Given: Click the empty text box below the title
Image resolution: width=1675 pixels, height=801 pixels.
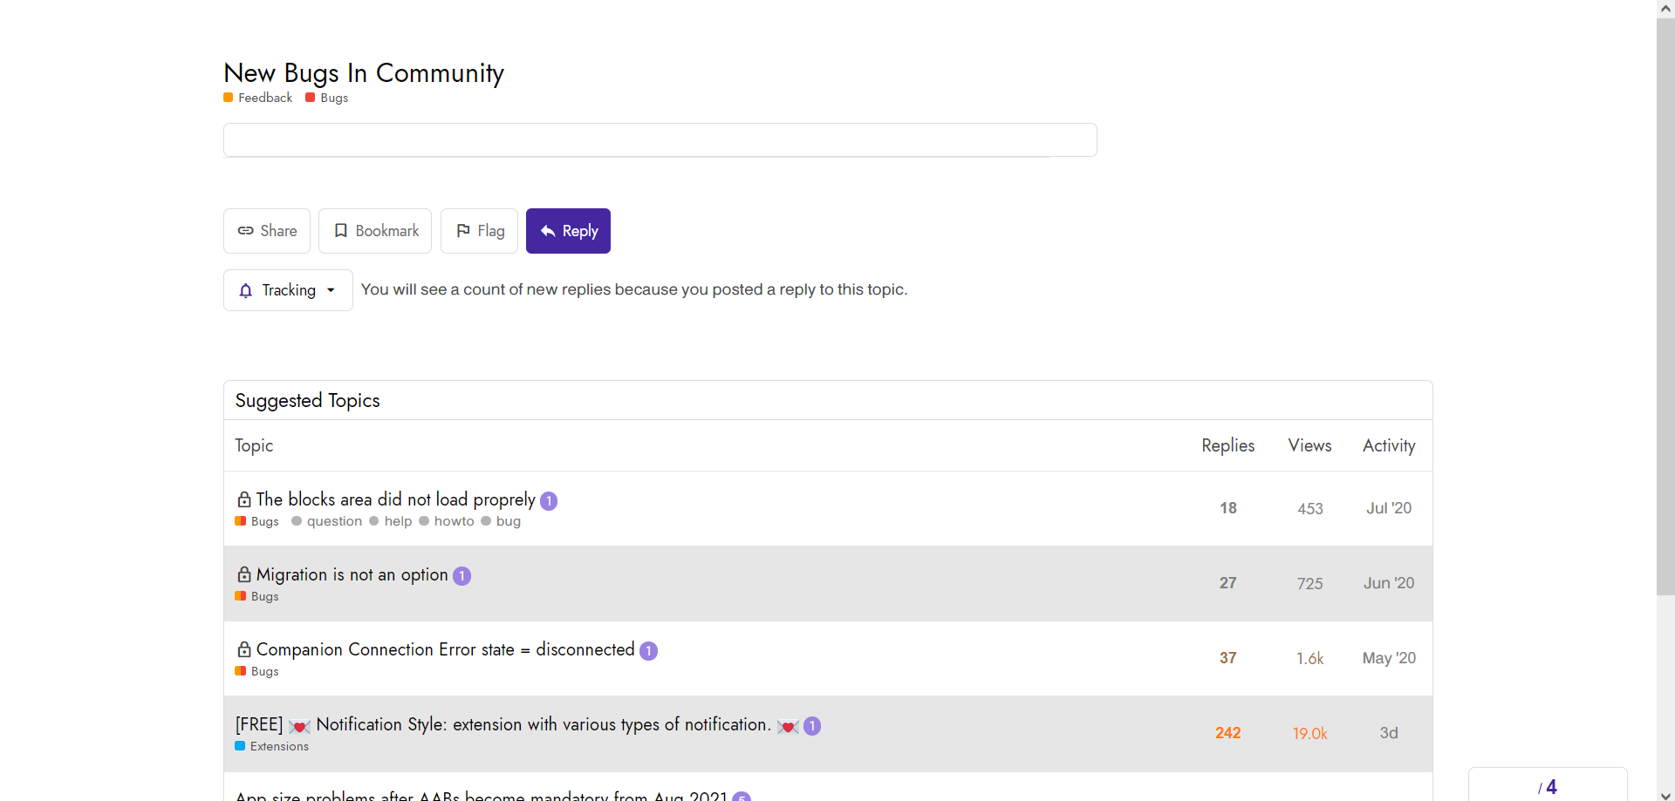Looking at the screenshot, I should coord(660,139).
